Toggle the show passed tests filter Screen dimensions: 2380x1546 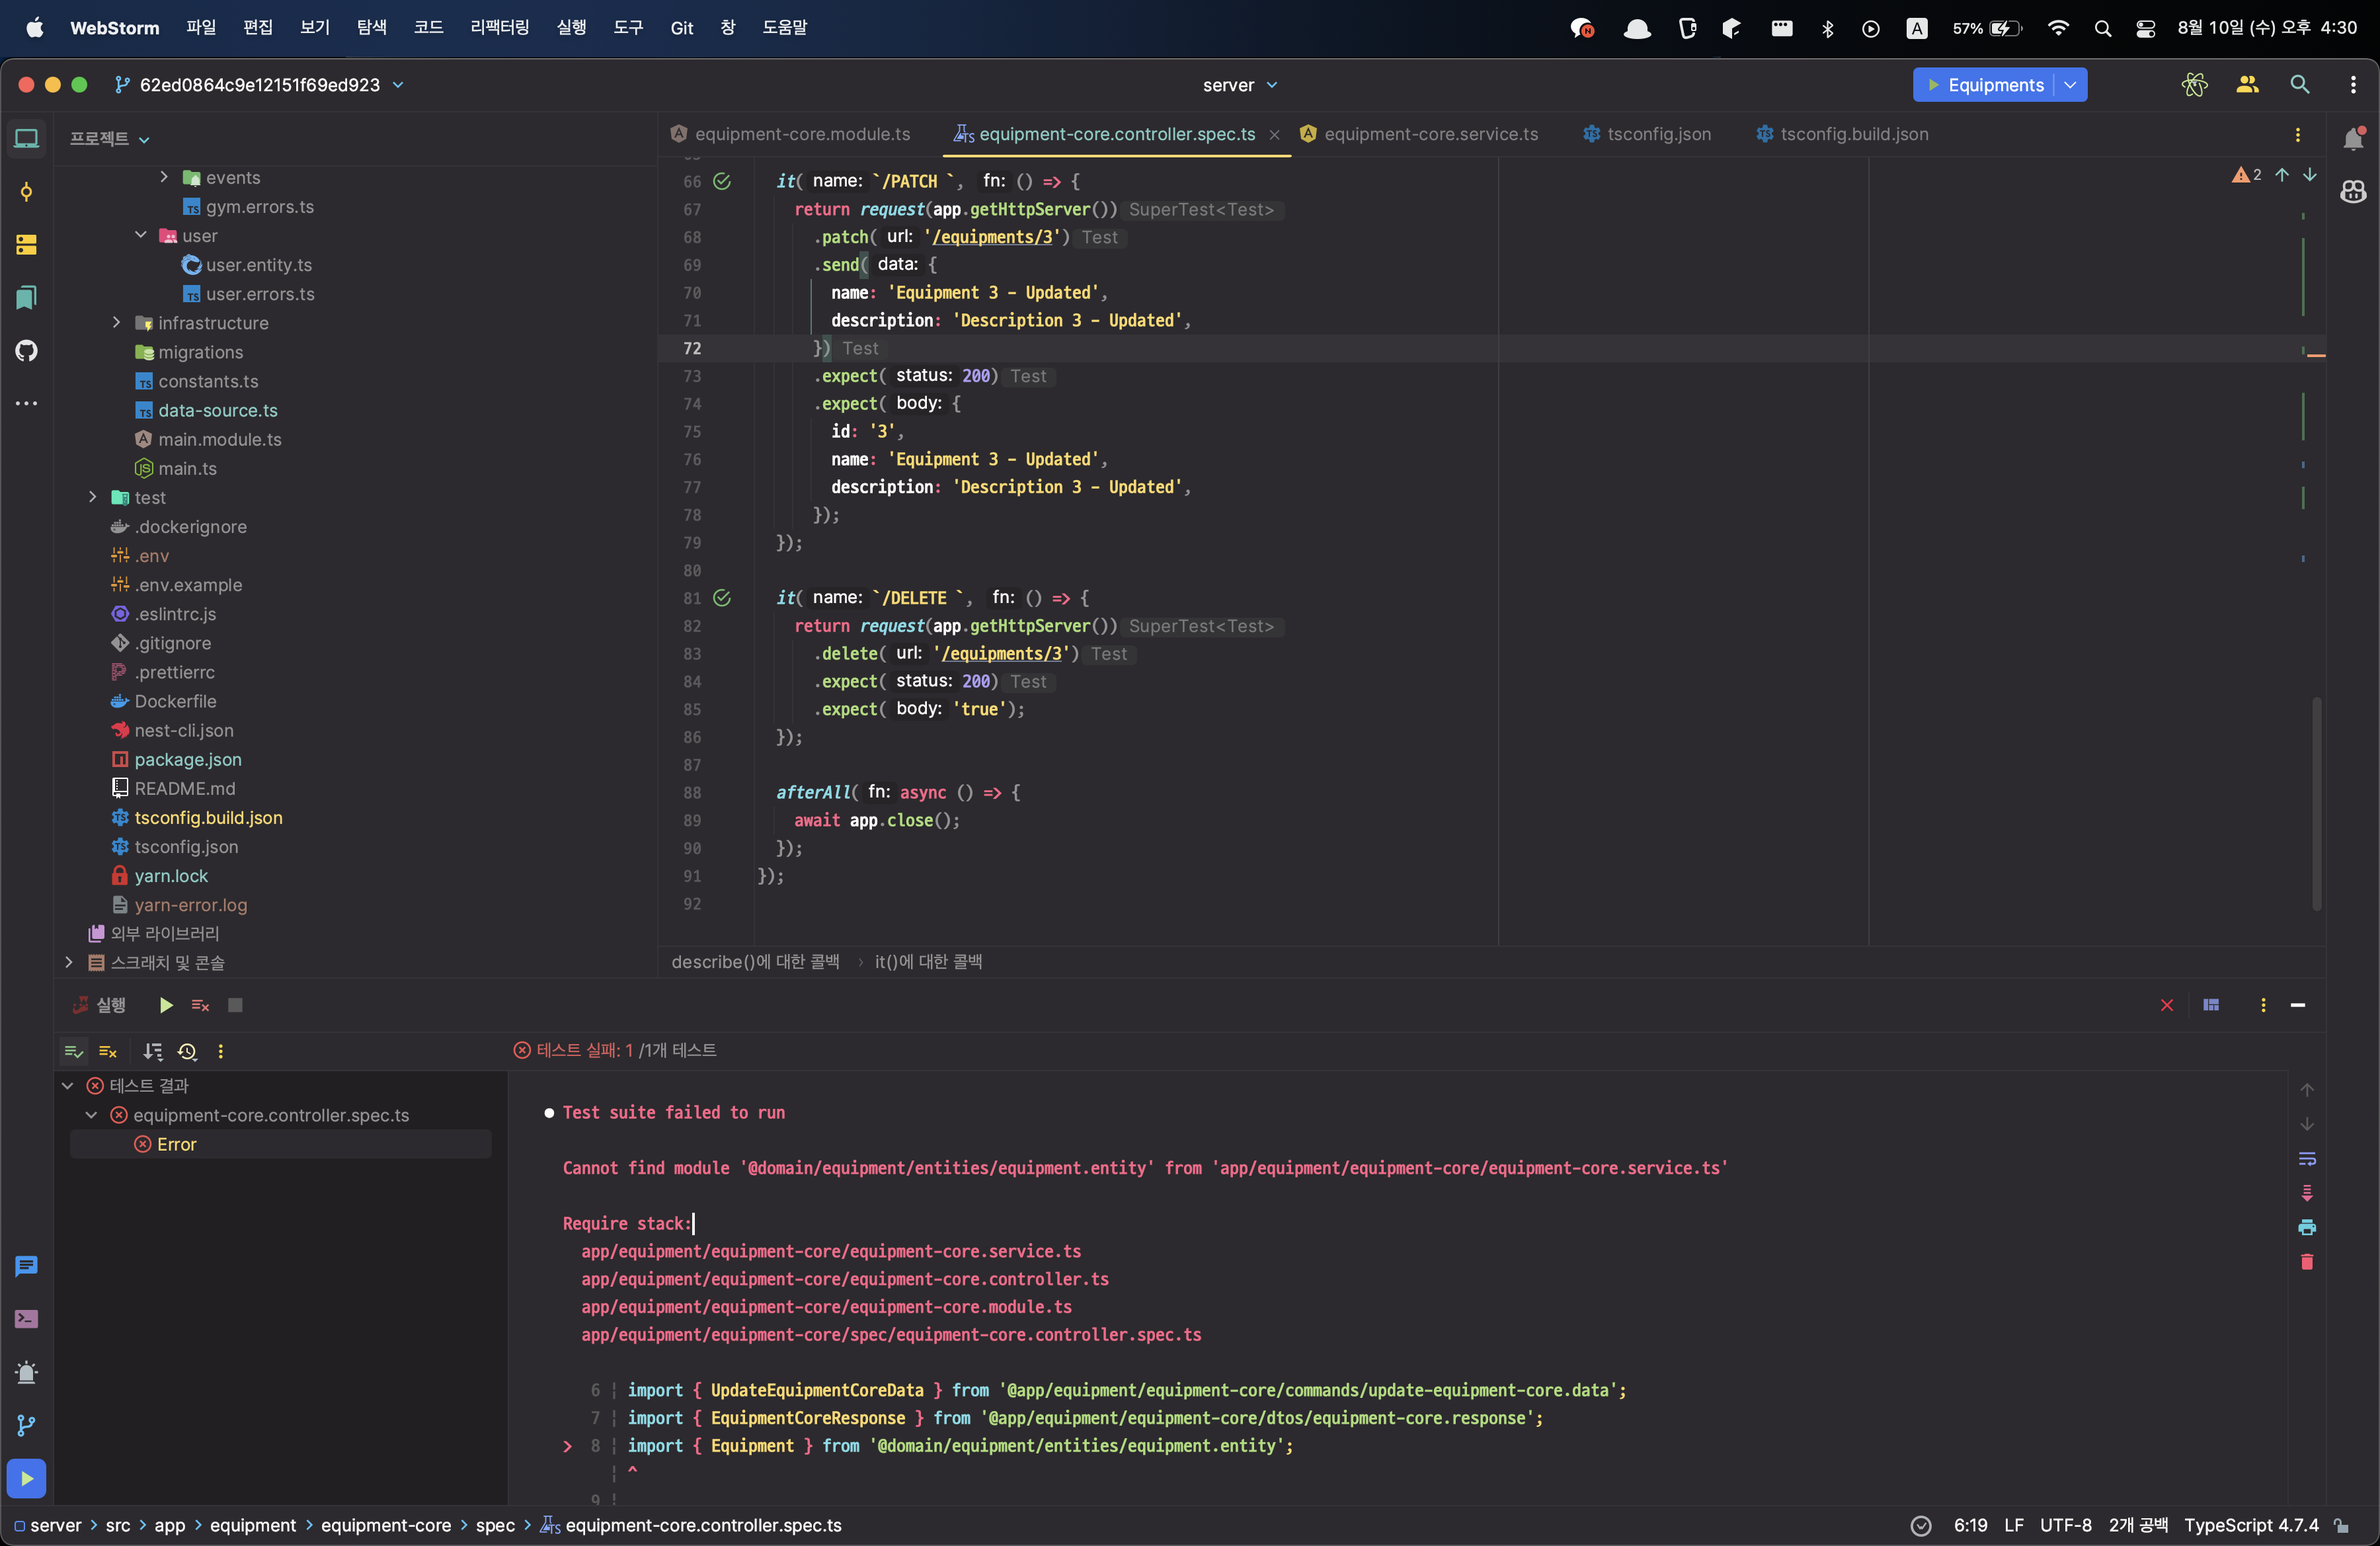(74, 1051)
